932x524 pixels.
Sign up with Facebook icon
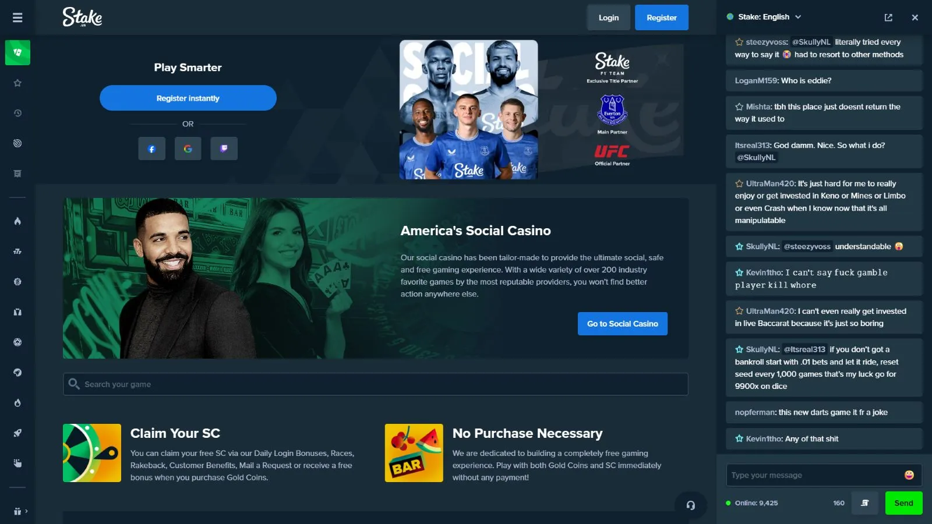tap(151, 148)
